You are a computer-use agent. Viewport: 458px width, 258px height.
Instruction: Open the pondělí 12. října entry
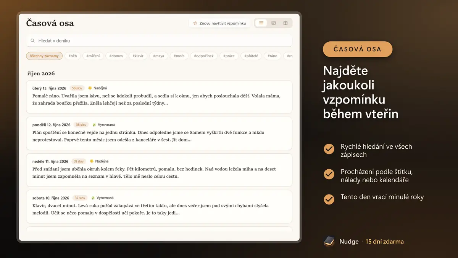point(159,133)
